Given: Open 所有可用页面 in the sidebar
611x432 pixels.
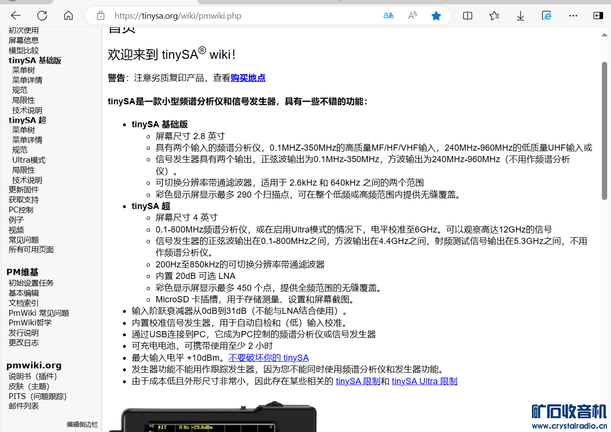Looking at the screenshot, I should tap(31, 250).
